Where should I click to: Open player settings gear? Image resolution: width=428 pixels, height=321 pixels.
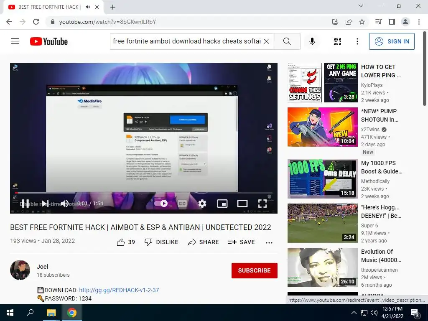[x=202, y=204]
